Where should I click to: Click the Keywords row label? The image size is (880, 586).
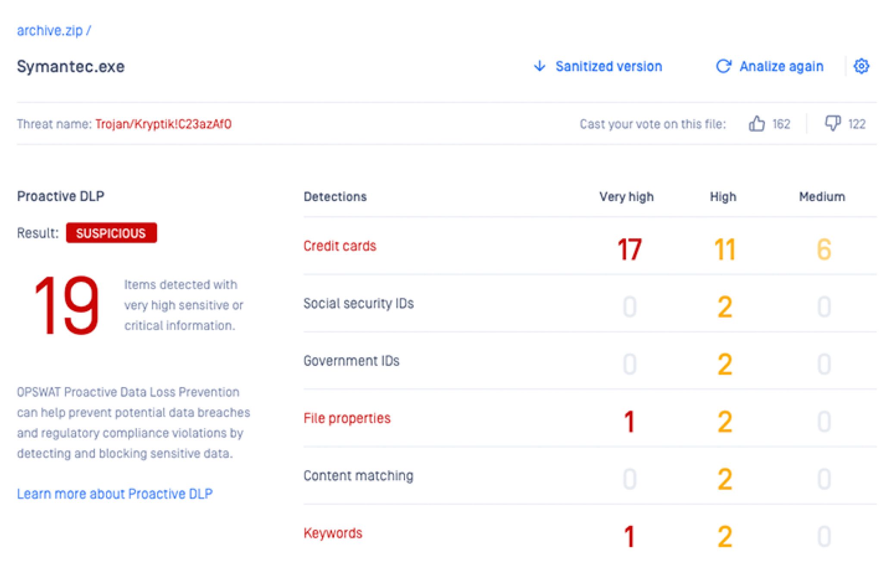[333, 533]
